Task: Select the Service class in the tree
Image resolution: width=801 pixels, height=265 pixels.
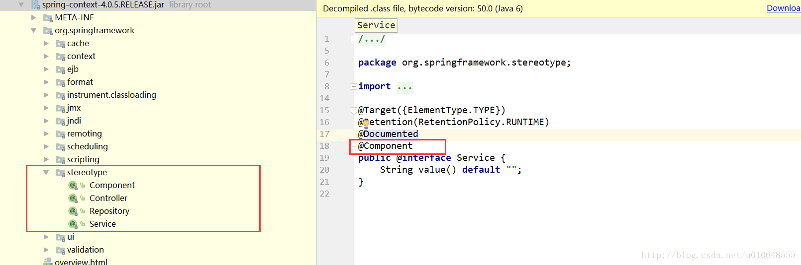Action: tap(102, 224)
